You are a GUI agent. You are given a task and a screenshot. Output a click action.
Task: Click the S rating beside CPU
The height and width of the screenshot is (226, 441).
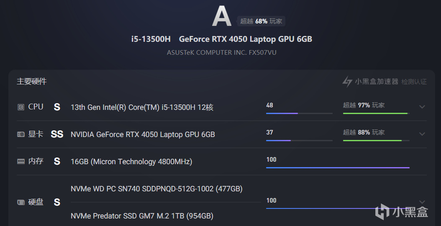pyautogui.click(x=57, y=107)
